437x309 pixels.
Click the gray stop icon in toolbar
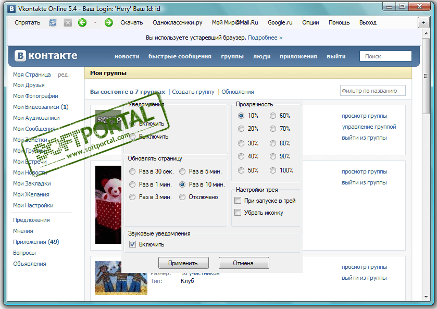[x=68, y=22]
